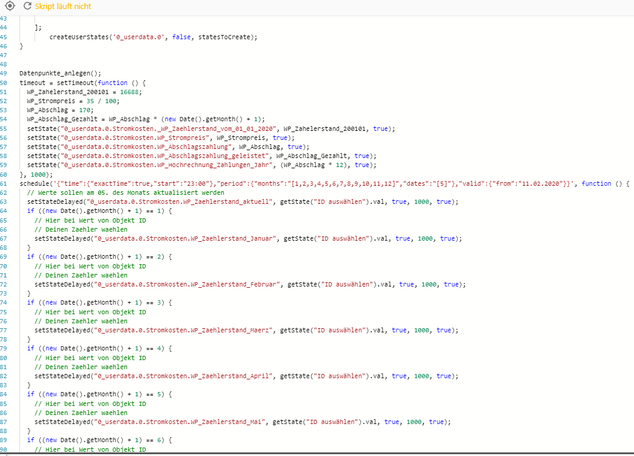Click the 'if' line comparing month to 6
The image size is (634, 456).
[x=100, y=440]
